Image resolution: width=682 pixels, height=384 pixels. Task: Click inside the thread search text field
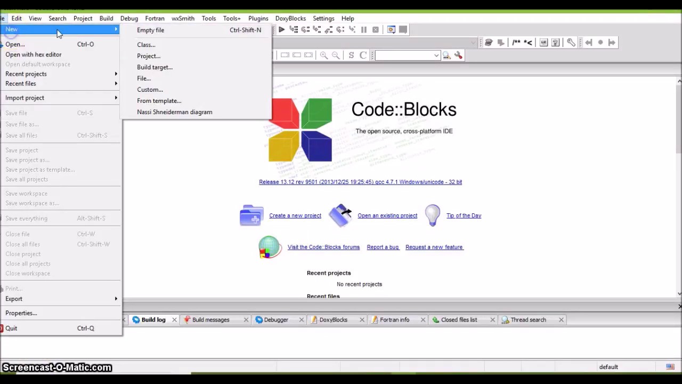point(404,55)
